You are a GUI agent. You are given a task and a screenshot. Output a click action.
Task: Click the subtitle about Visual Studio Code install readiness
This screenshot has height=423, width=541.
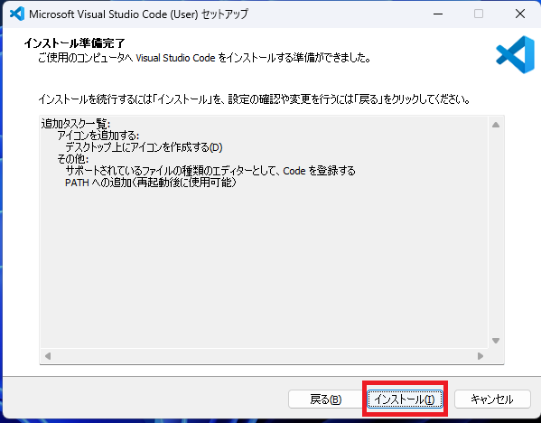(205, 58)
